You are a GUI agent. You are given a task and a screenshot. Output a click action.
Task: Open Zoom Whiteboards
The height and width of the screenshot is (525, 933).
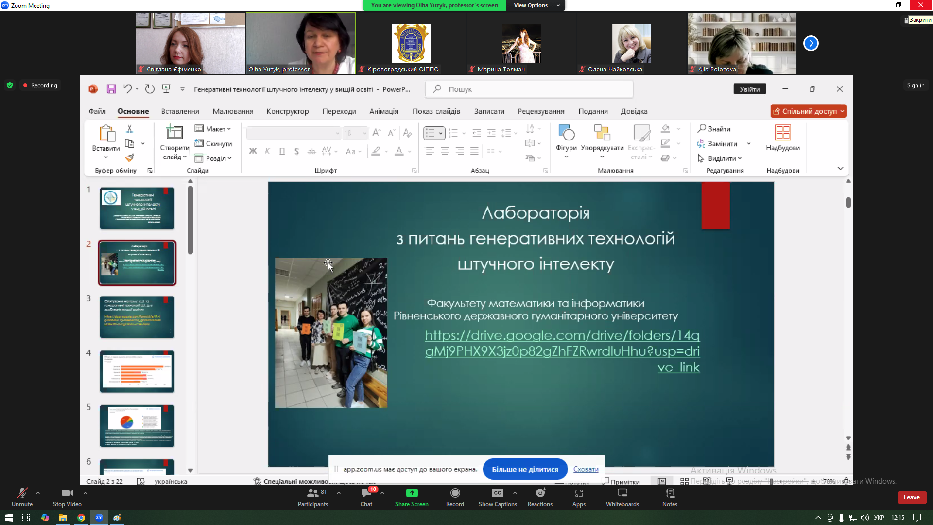tap(622, 497)
